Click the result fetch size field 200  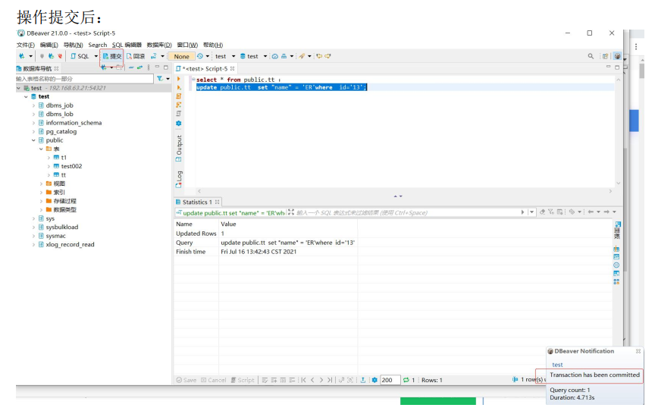pyautogui.click(x=390, y=380)
